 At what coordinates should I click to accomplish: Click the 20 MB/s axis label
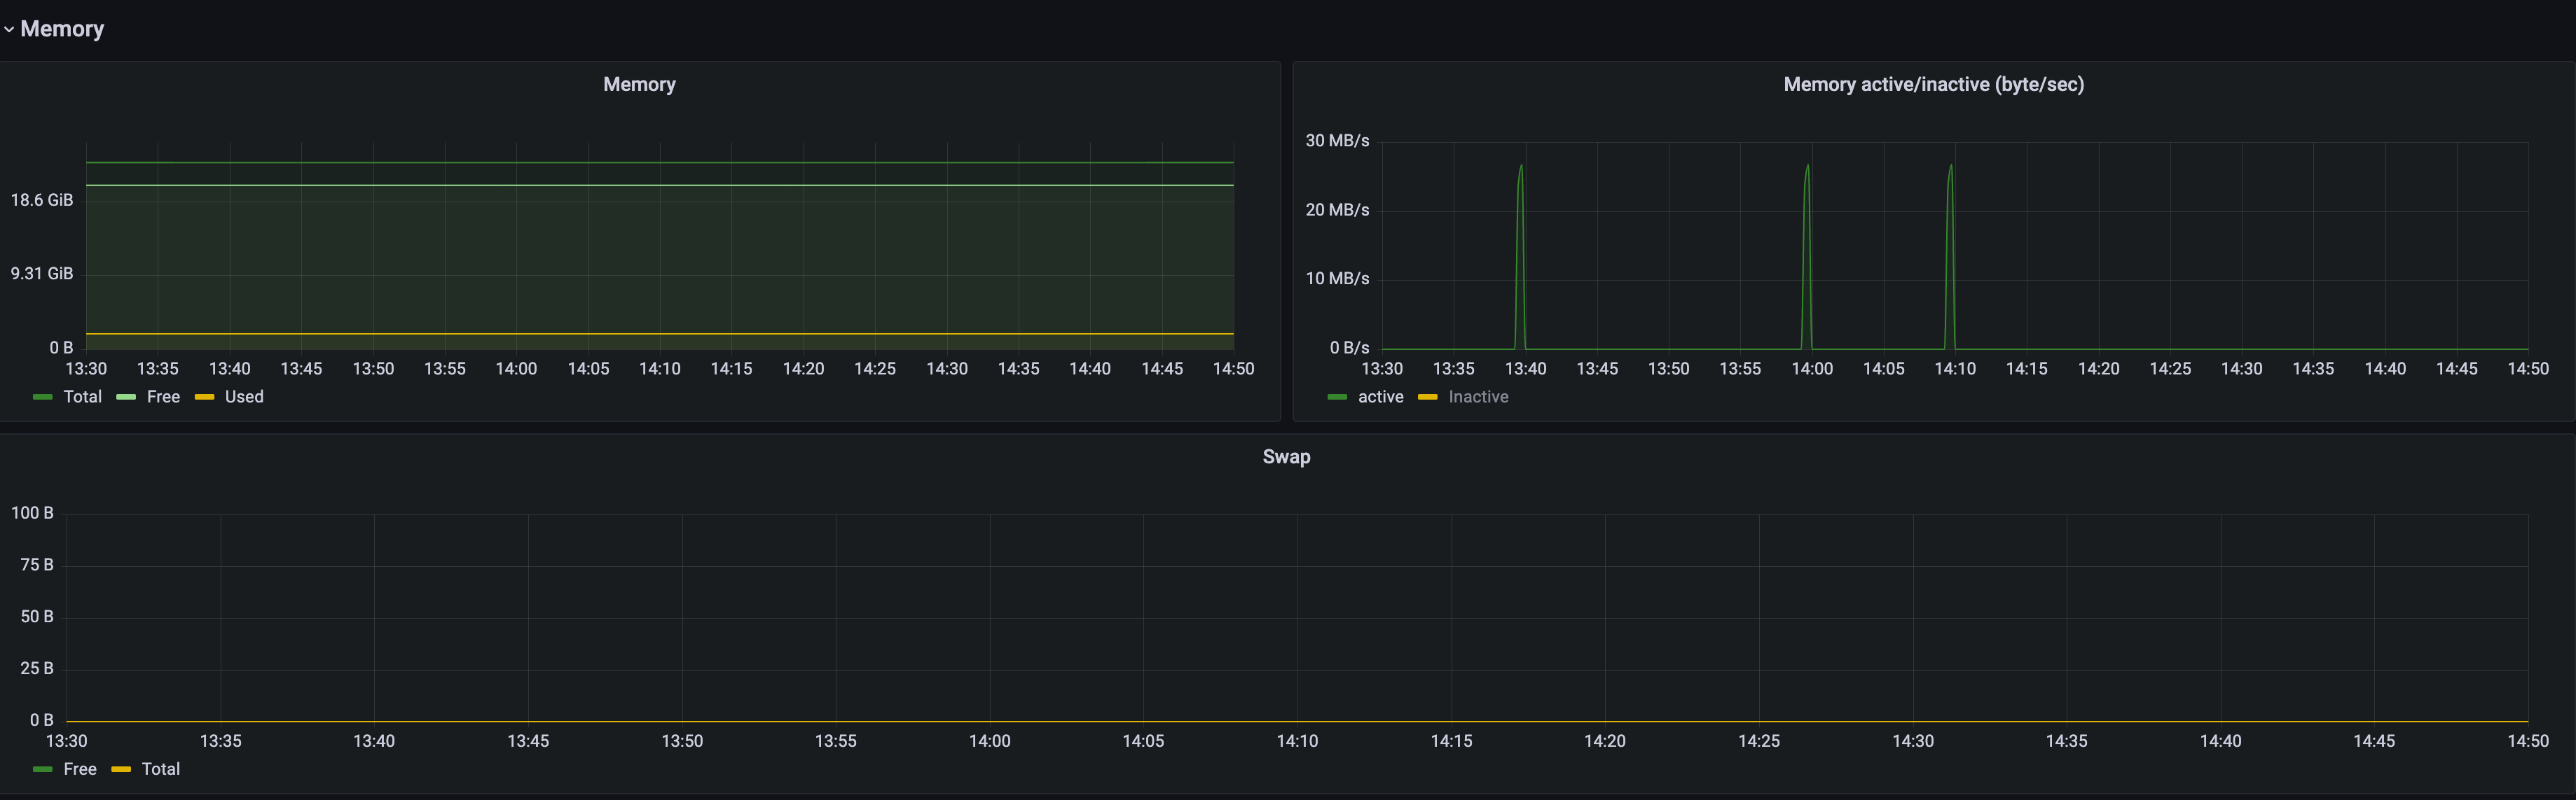(x=1337, y=210)
